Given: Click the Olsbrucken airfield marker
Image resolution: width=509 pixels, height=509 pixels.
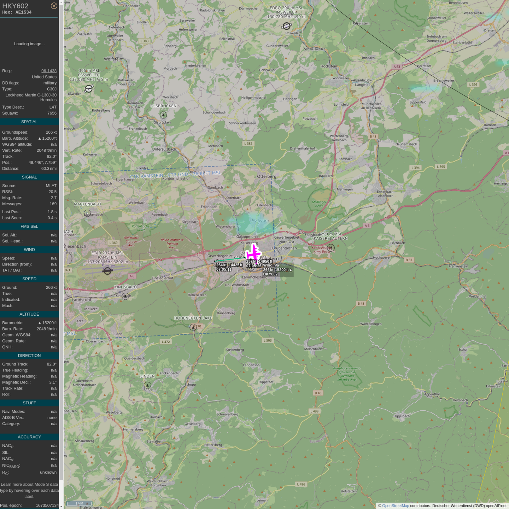Looking at the screenshot, I should 163,115.
